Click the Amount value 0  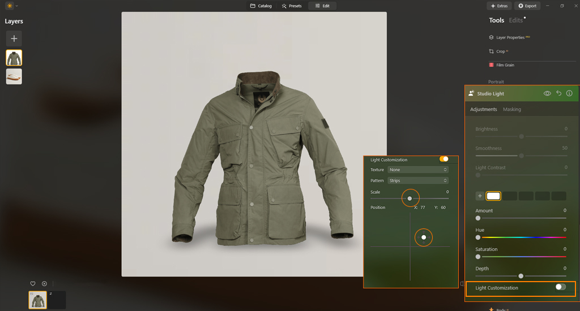565,210
